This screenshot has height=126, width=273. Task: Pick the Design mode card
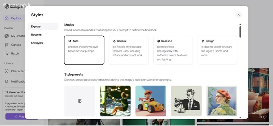(x=217, y=50)
